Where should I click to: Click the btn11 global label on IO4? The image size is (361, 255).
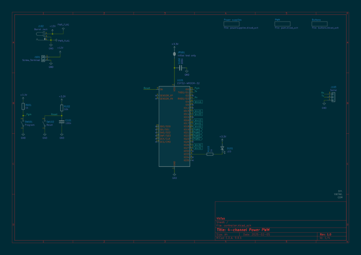(198, 102)
